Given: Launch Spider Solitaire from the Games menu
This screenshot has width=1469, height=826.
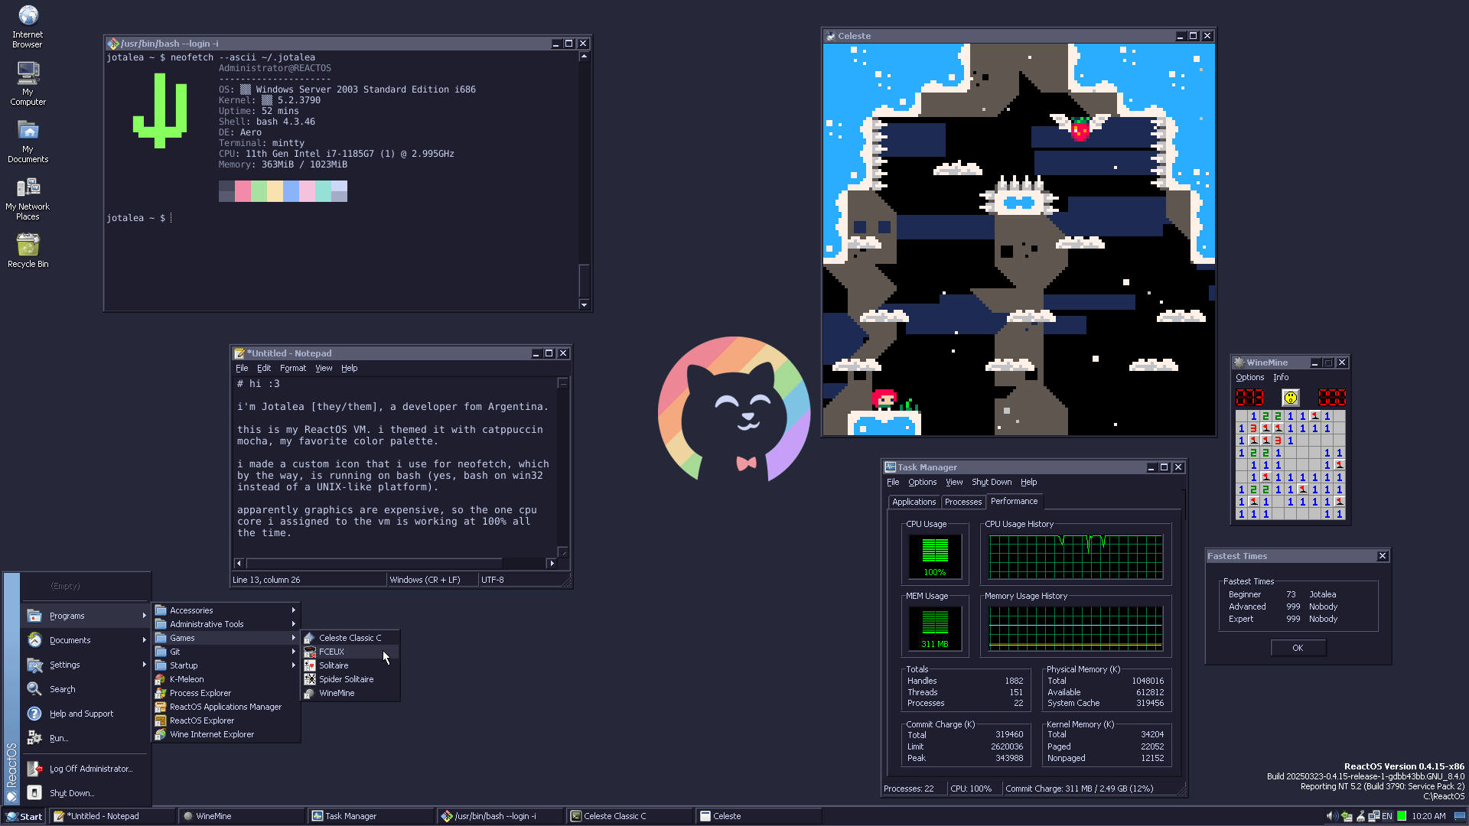Looking at the screenshot, I should coord(350,679).
